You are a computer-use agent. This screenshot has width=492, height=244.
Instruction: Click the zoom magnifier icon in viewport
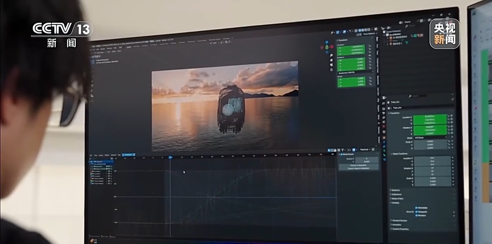click(x=331, y=55)
